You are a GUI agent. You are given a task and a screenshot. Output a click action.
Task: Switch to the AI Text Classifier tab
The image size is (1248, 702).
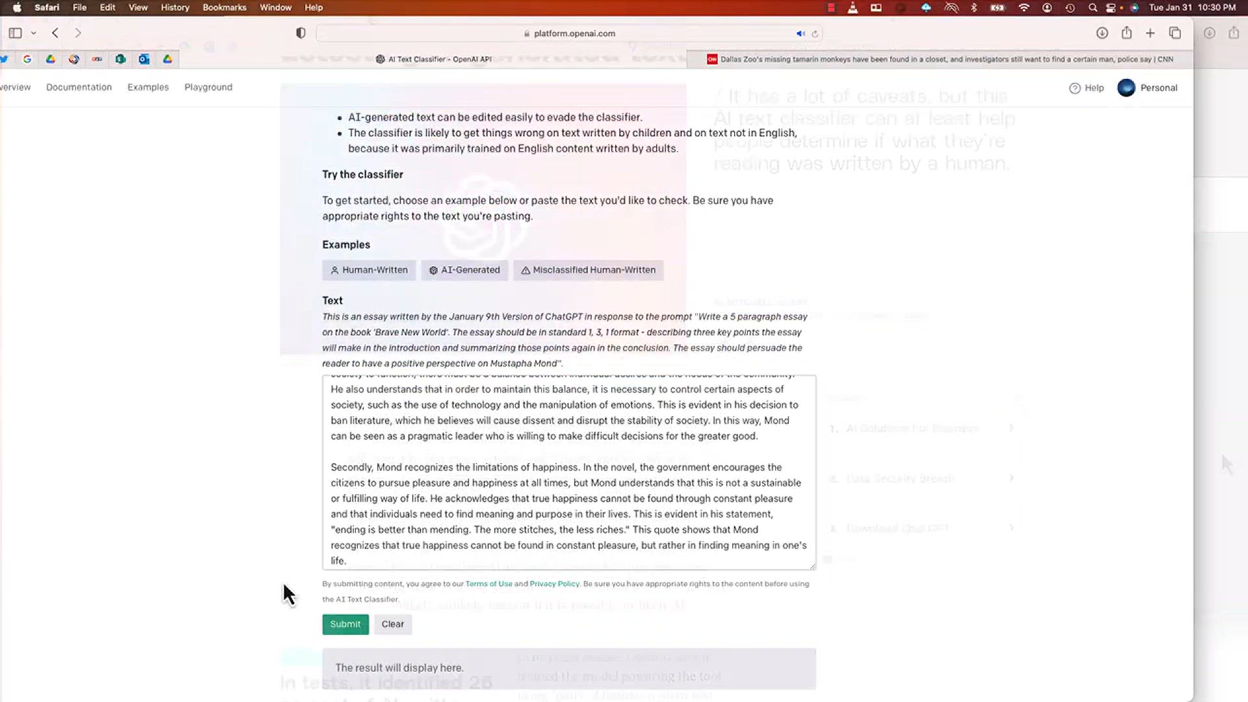[x=434, y=59]
